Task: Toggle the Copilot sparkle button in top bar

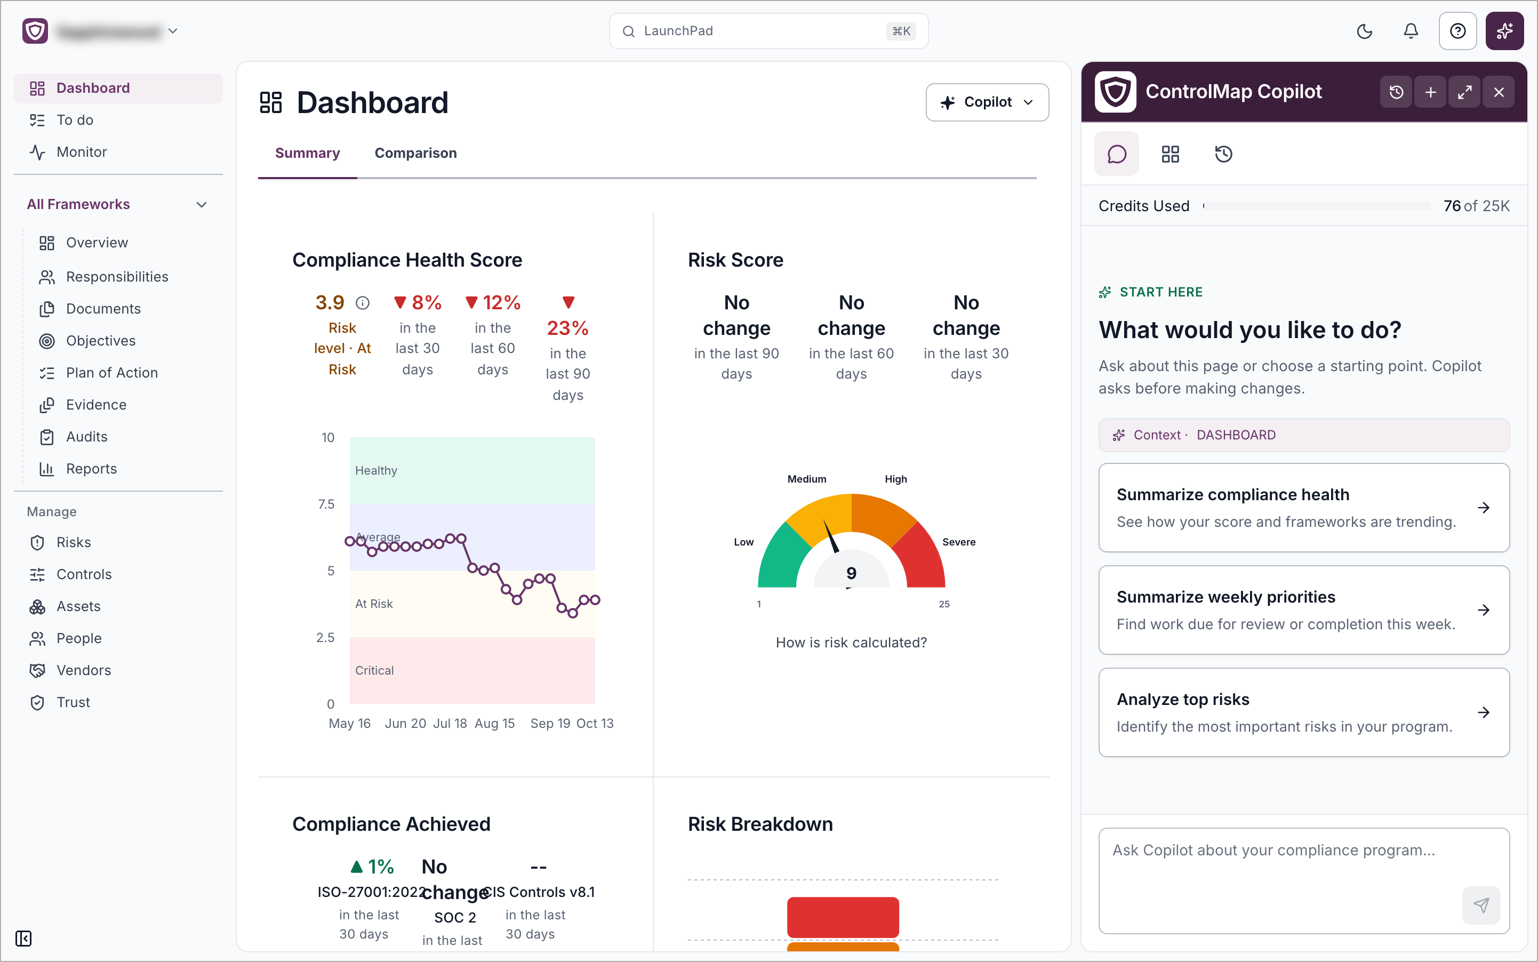Action: tap(1504, 31)
